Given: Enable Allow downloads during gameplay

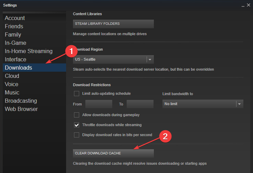Looking at the screenshot, I should coord(76,115).
